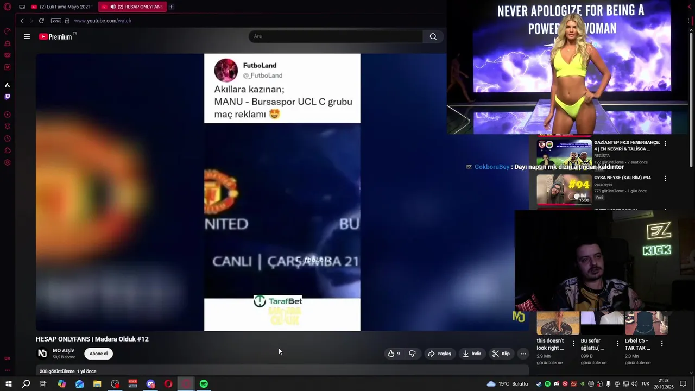Open sidebar settings gear icon
695x391 pixels.
(7, 162)
